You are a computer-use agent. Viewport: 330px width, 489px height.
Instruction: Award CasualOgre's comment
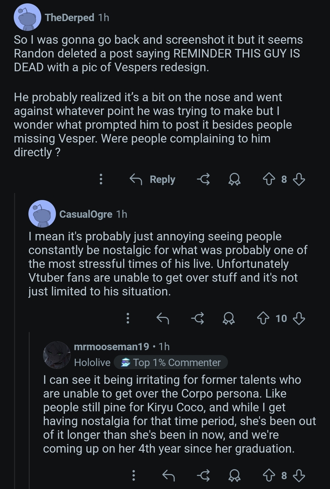click(x=229, y=319)
